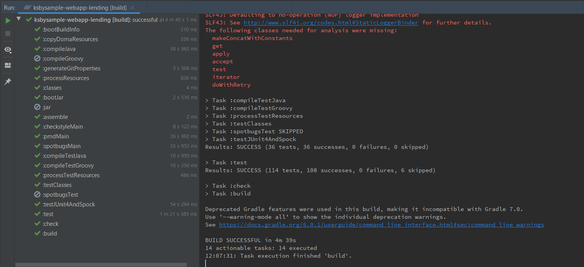The width and height of the screenshot is (584, 267).
Task: Click the '14 actionable tasks: 14 executed' line
Action: point(261,248)
